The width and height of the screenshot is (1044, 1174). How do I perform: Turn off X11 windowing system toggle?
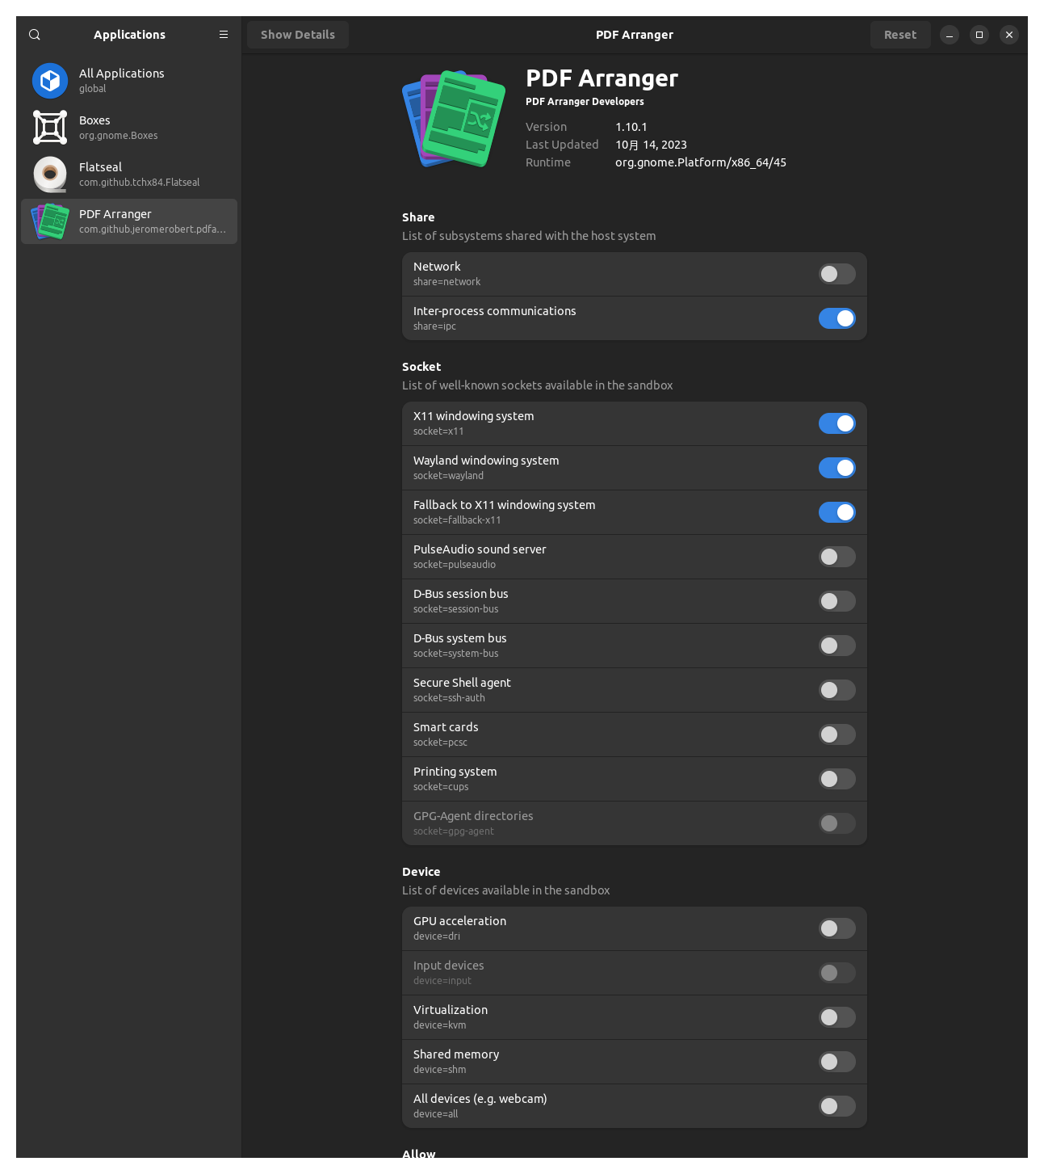[837, 423]
